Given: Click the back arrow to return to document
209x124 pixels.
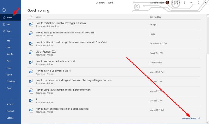Looking at the screenshot, I should (4, 10).
